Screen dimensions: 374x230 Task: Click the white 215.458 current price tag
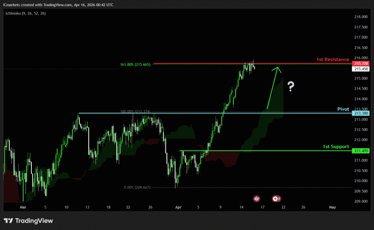point(361,69)
